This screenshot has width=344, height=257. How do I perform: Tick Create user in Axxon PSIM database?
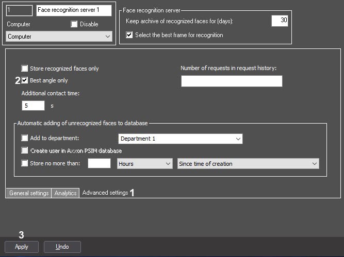tap(25, 150)
